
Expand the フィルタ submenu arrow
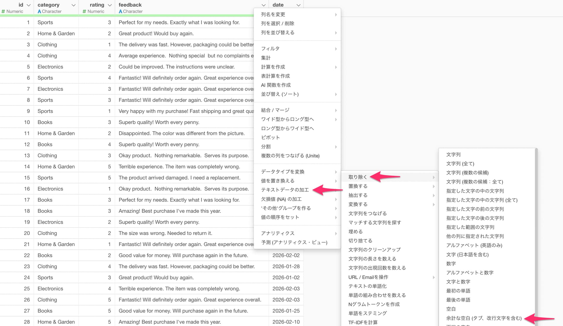[336, 49]
